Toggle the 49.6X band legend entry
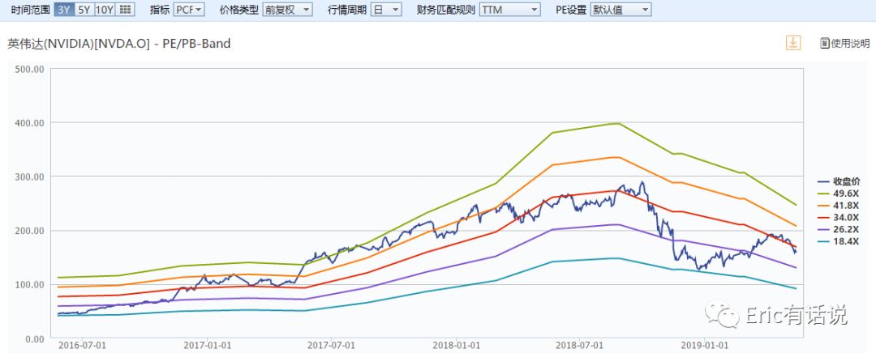The height and width of the screenshot is (353, 876). (x=836, y=194)
